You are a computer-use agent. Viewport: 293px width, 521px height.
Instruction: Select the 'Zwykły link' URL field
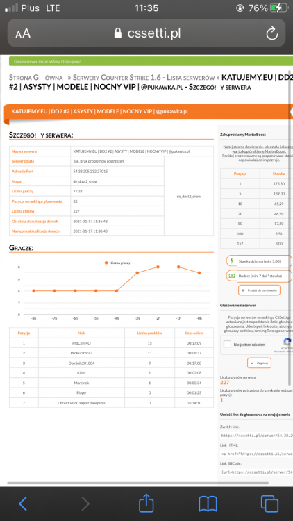click(256, 436)
